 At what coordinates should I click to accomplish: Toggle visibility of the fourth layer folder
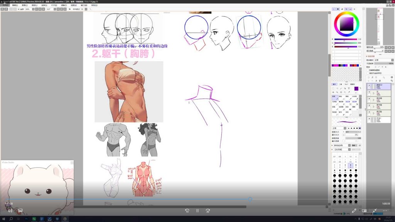(x=369, y=106)
